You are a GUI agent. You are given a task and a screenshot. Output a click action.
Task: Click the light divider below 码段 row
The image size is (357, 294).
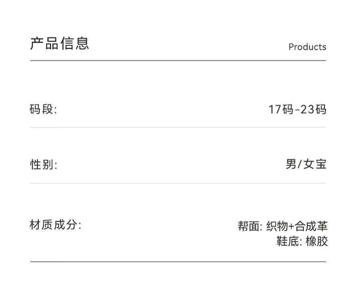[178, 128]
